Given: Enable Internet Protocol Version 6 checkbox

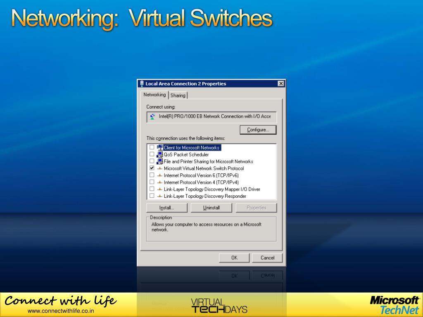Looking at the screenshot, I should tap(152, 175).
